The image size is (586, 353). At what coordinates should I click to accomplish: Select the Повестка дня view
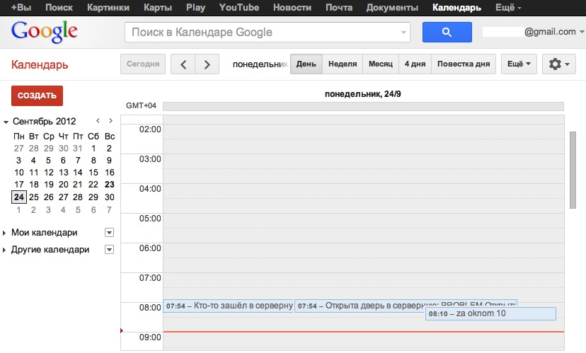pos(463,64)
